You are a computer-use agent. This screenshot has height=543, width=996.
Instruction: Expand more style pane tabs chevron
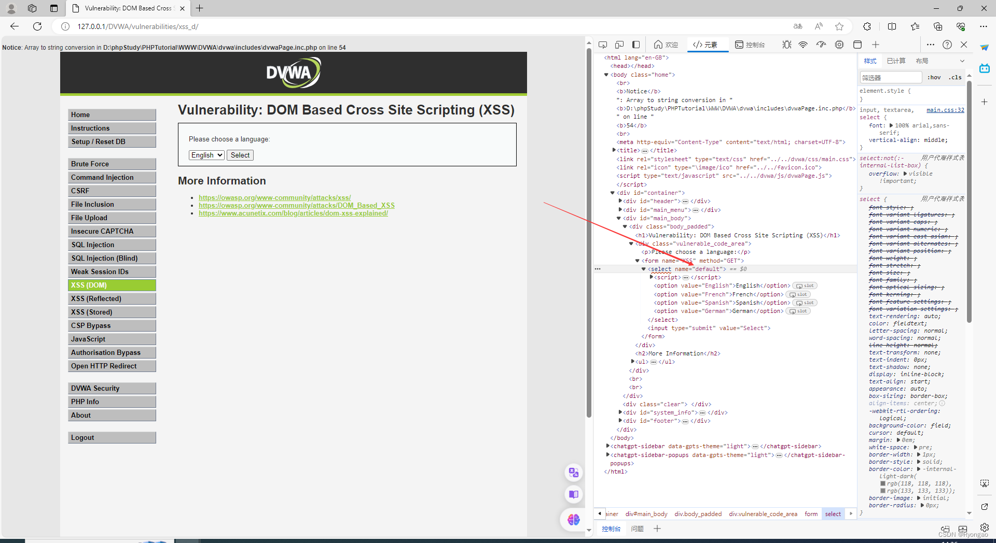(962, 61)
